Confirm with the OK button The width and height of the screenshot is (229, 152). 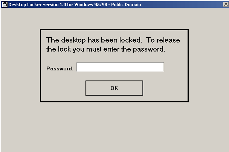[114, 88]
